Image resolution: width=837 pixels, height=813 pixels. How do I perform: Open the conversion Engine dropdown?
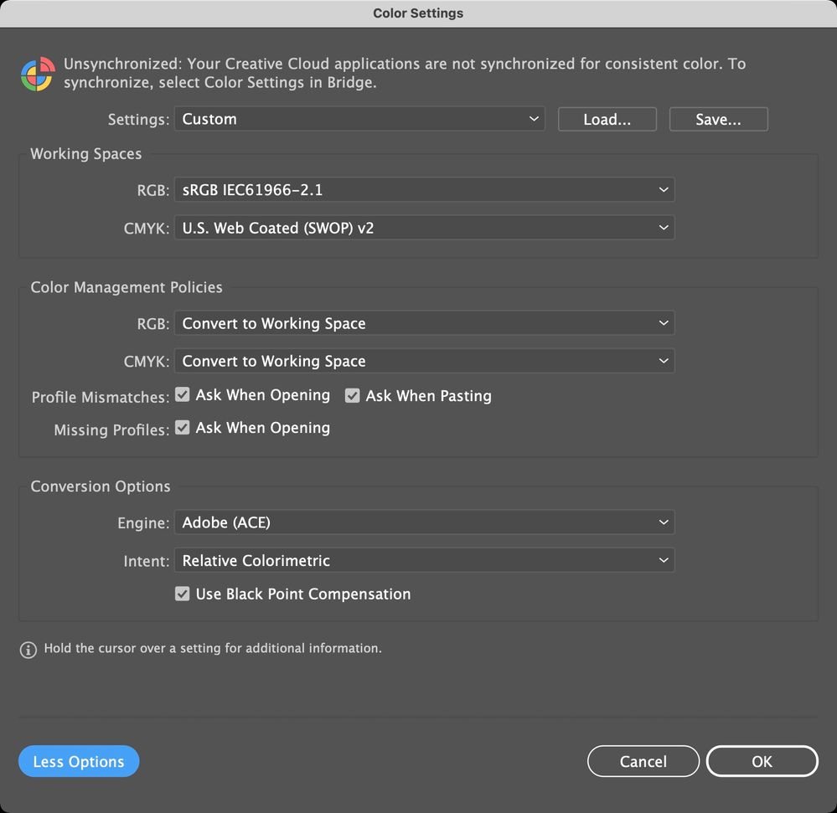pyautogui.click(x=425, y=522)
